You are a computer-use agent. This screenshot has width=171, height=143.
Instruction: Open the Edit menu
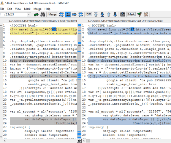coord(9,9)
